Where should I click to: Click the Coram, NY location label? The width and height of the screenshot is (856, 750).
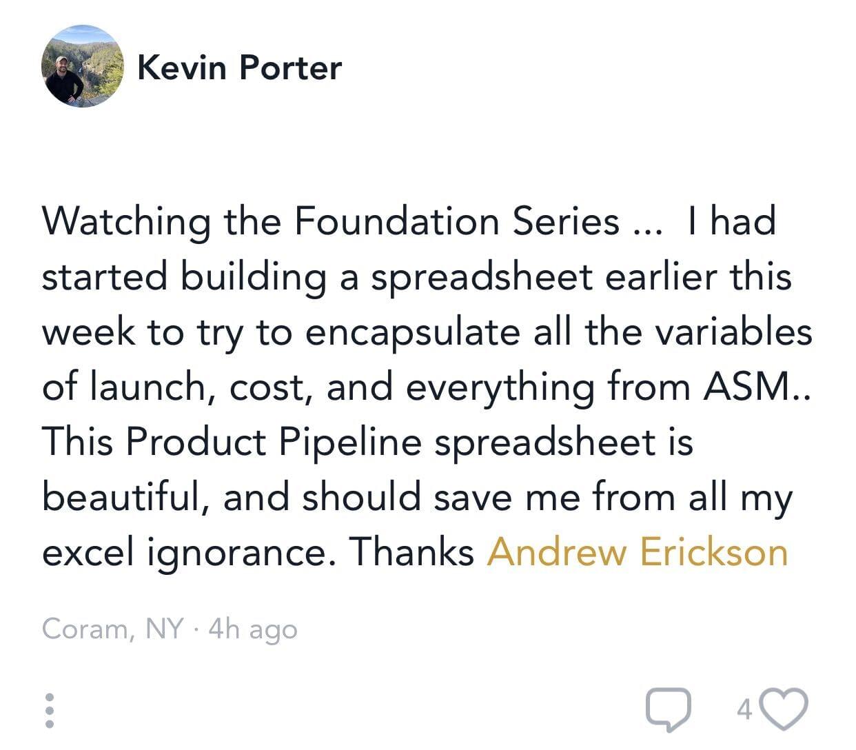pos(113,629)
